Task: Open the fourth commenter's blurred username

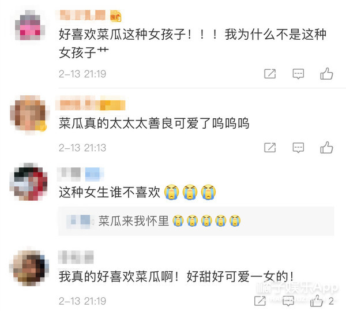Action: click(76, 257)
